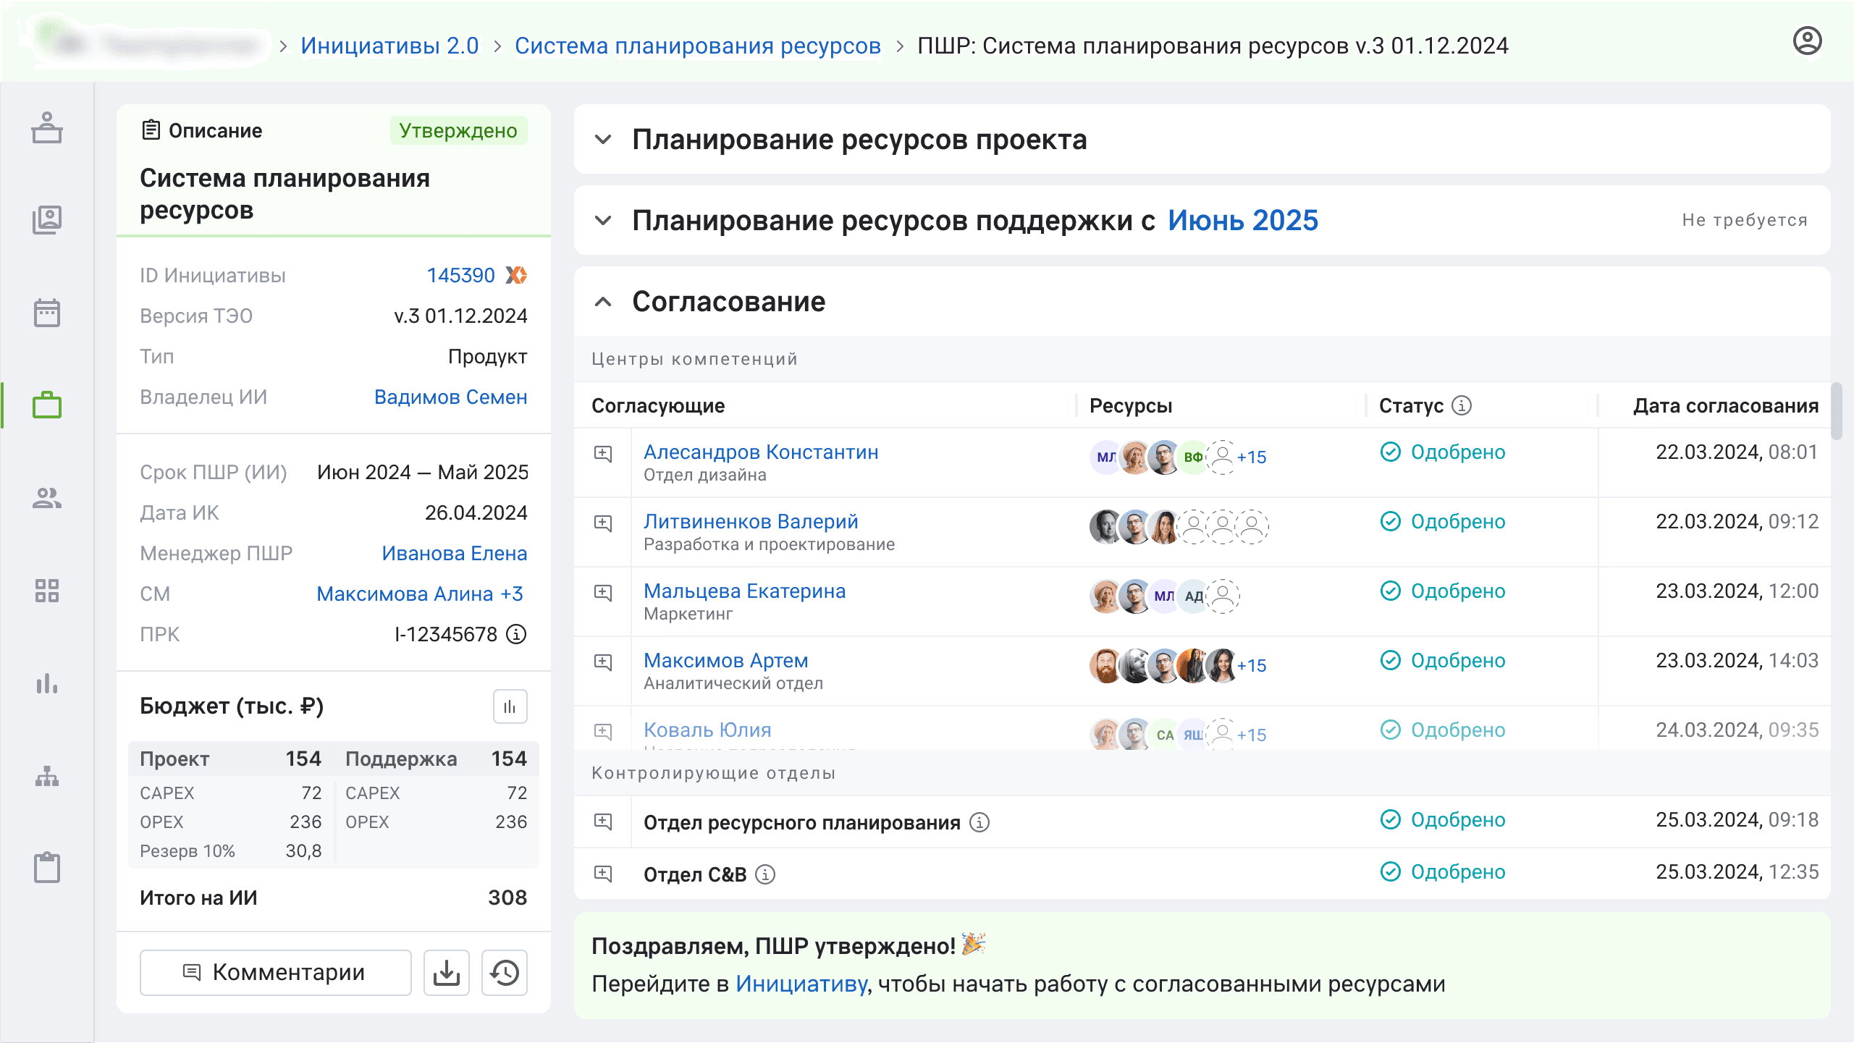The height and width of the screenshot is (1043, 1854).
Task: Open the calendar sidebar icon
Action: point(47,313)
